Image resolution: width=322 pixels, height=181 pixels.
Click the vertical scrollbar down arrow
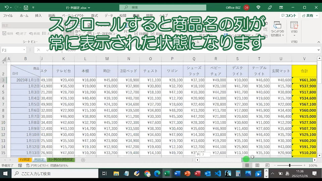point(319,155)
